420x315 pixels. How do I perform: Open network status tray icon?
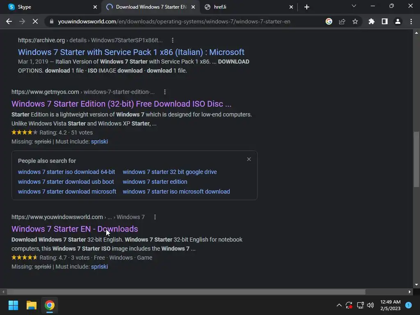(360, 305)
